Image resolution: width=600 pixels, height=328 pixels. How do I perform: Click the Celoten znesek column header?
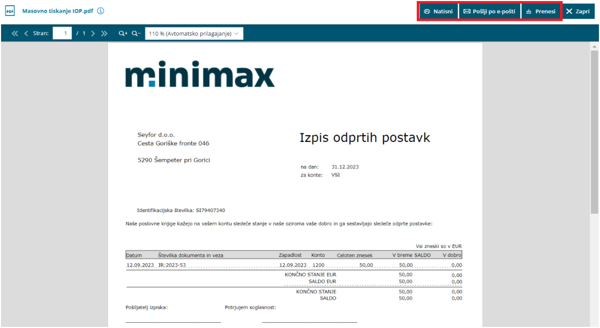[x=355, y=255]
